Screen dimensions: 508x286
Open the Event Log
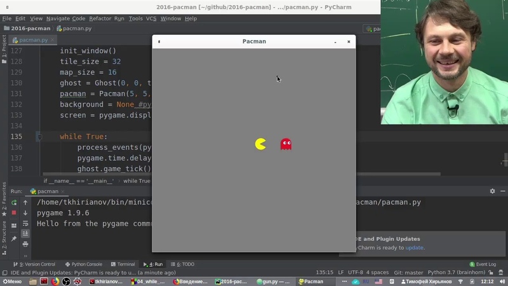[x=483, y=264]
